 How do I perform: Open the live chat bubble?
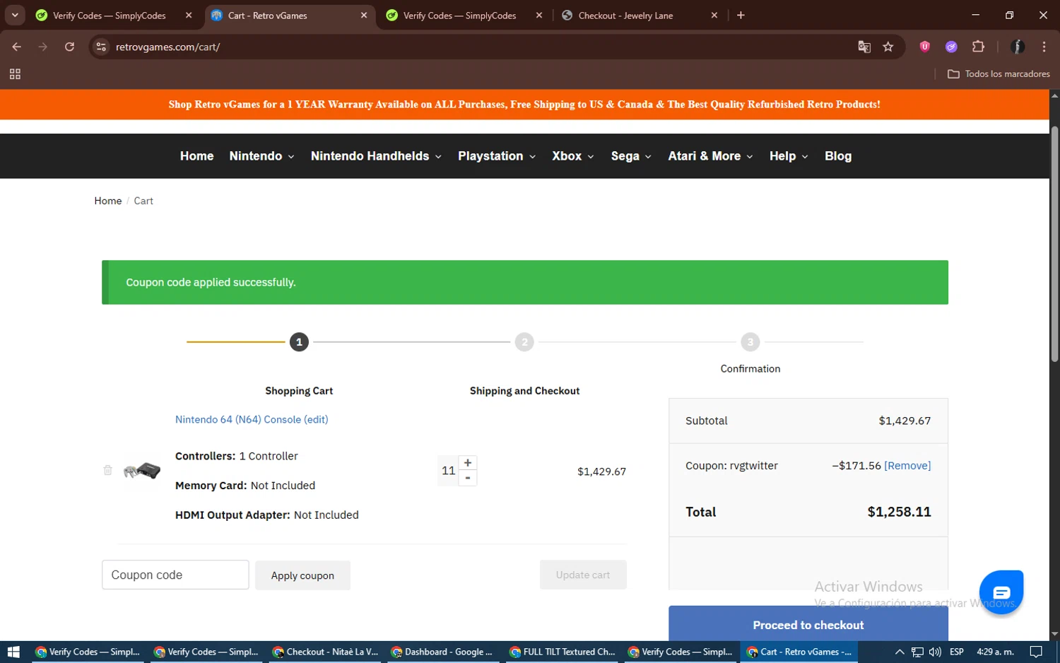1001,592
